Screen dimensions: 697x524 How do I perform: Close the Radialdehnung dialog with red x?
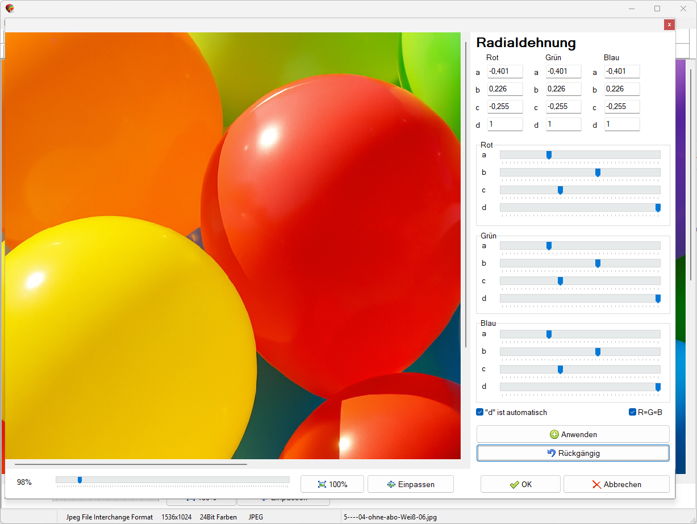click(669, 24)
